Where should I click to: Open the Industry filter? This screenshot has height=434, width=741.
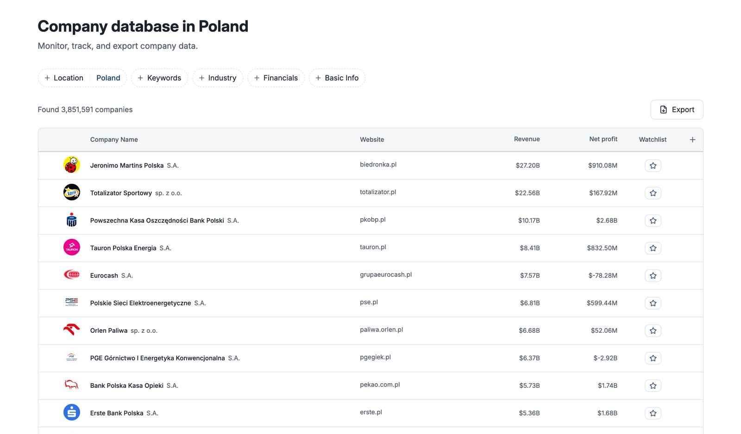pos(218,78)
